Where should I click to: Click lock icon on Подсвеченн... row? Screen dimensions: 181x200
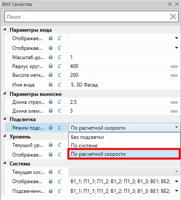[x=51, y=191]
